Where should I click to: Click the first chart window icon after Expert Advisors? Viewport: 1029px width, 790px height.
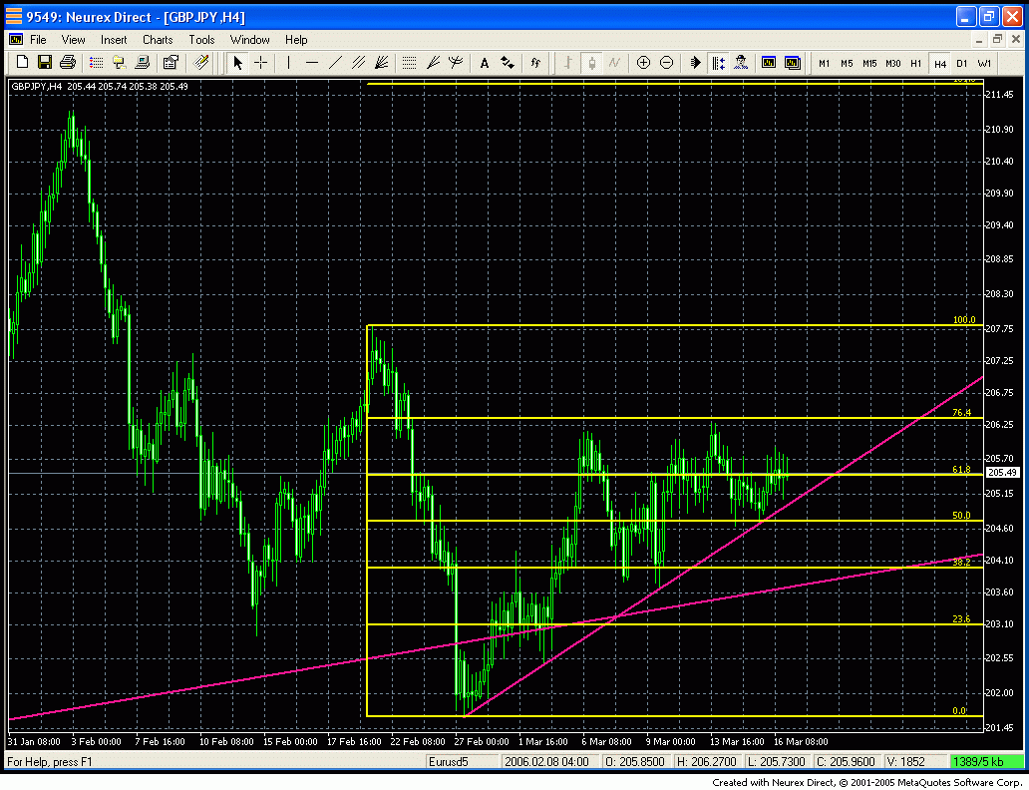[769, 63]
